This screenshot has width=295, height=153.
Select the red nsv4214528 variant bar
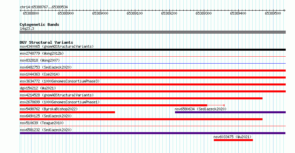click(x=141, y=98)
